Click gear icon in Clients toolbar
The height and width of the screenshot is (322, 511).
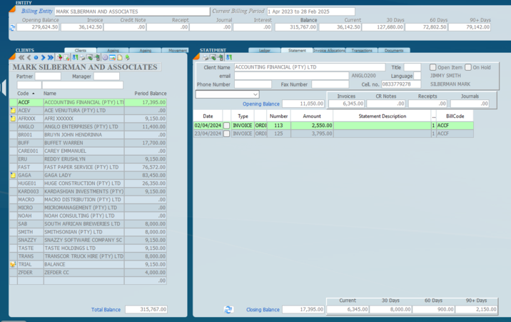[x=105, y=58]
